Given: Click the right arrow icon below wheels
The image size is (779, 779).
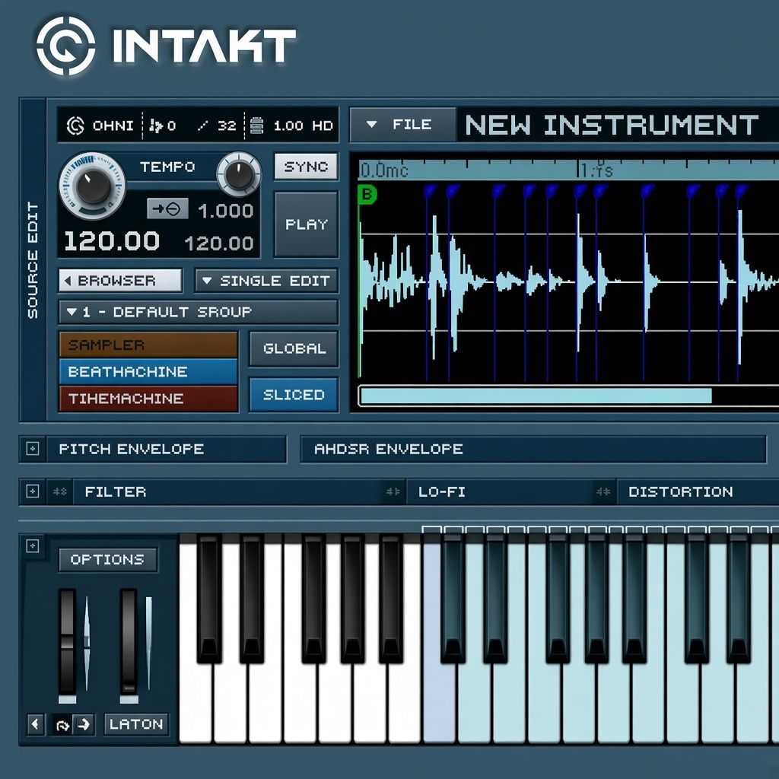Looking at the screenshot, I should click(x=84, y=724).
